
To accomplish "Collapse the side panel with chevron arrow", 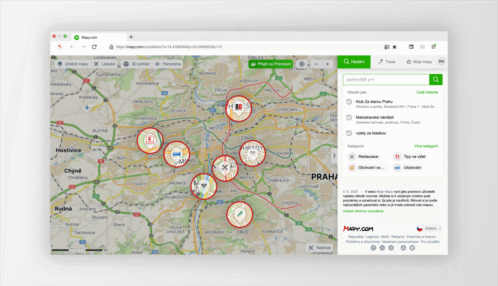I will 334,156.
